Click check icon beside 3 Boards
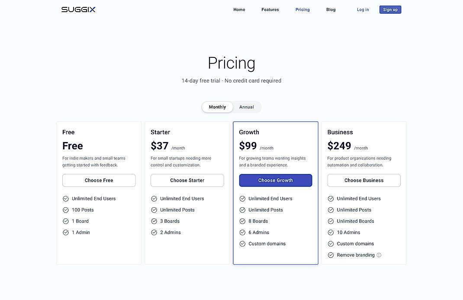Viewport: 463px width, 300px height. point(154,221)
